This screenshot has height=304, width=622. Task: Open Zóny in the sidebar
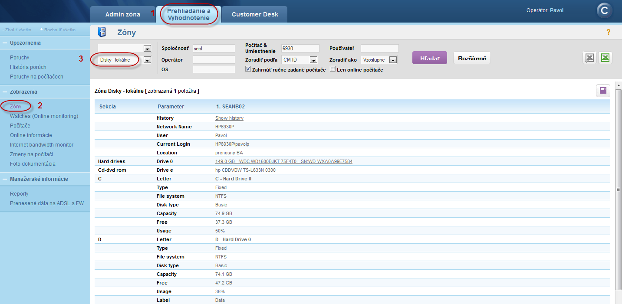click(x=16, y=107)
